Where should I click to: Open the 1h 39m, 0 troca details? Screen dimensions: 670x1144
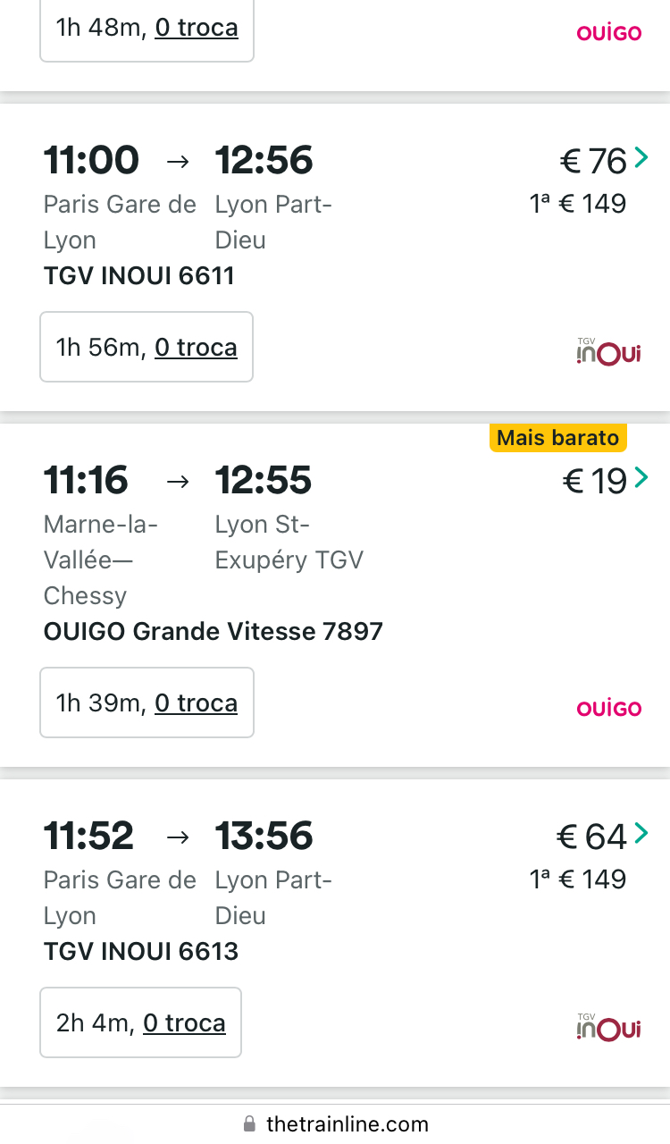(x=147, y=702)
